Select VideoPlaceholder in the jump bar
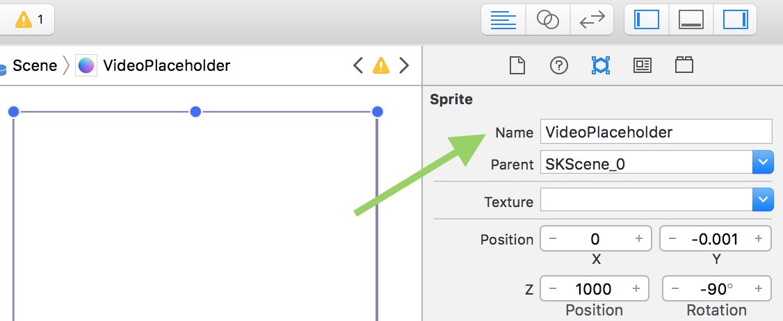 pyautogui.click(x=166, y=66)
